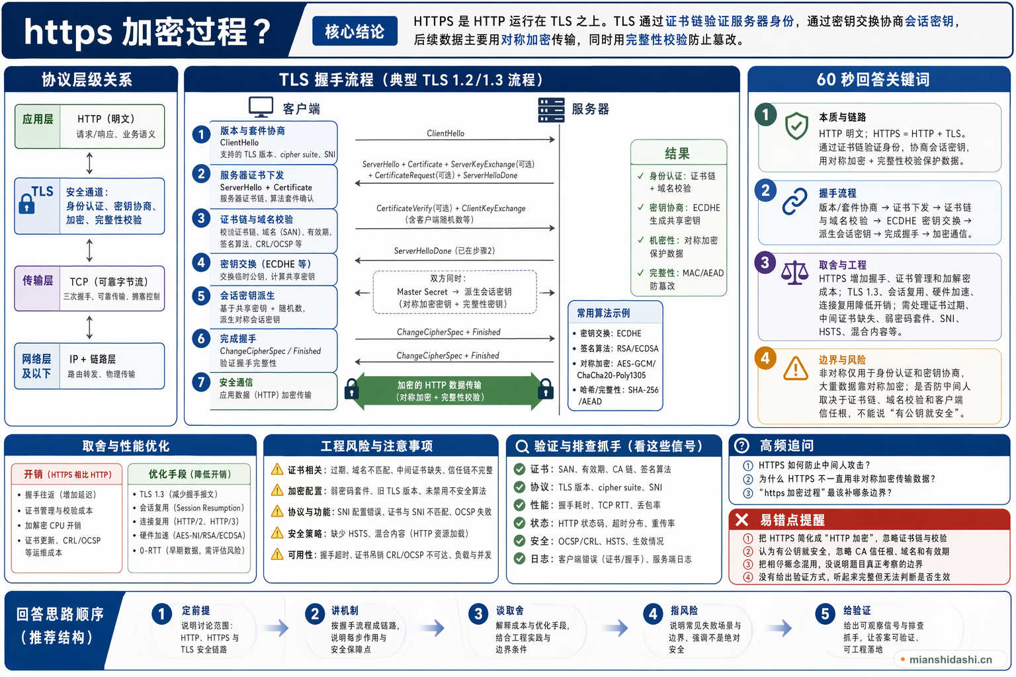Select the 网络层及以下 label

[36, 366]
